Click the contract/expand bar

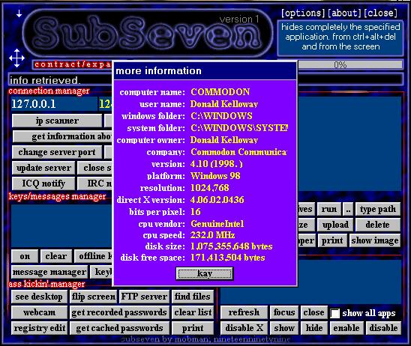point(73,64)
